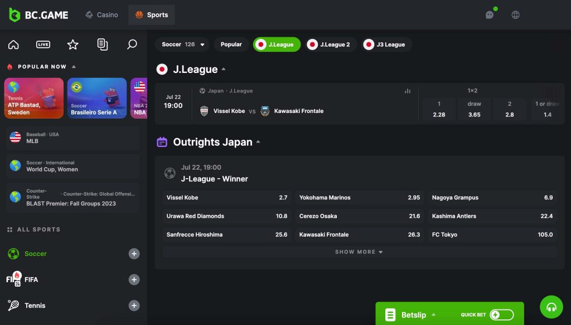Open the Casino tab

pos(101,15)
